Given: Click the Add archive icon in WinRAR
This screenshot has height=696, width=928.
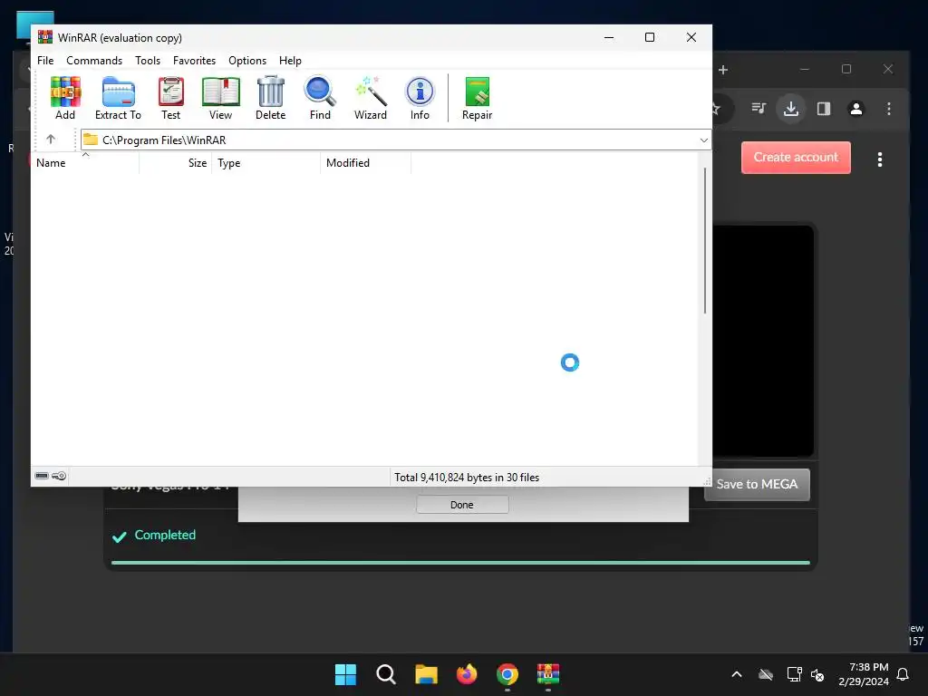Looking at the screenshot, I should pyautogui.click(x=65, y=98).
